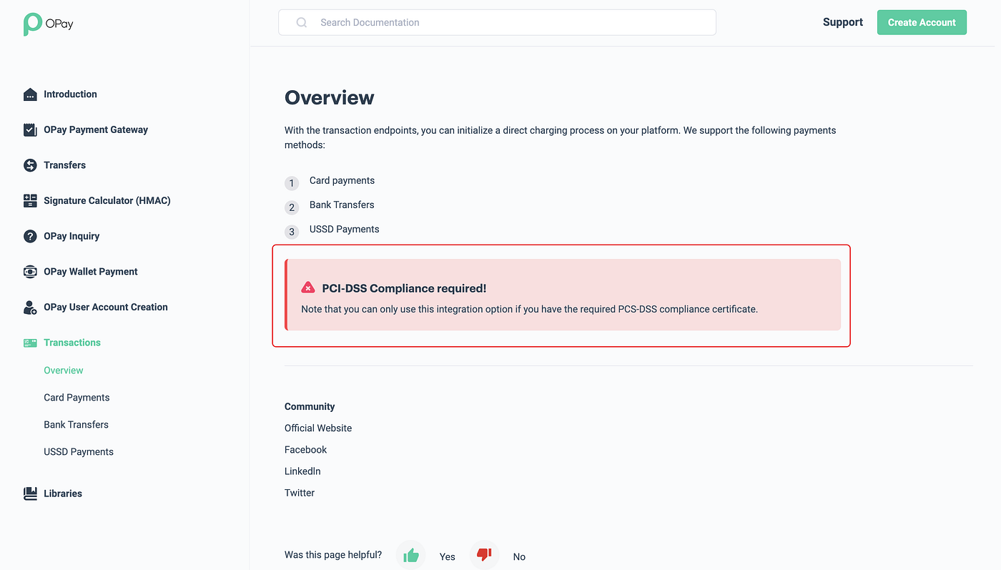This screenshot has width=1001, height=570.
Task: Select Bank Transfers in the sidebar
Action: tap(76, 425)
